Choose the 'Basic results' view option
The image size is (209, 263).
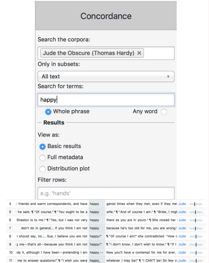tap(42, 146)
